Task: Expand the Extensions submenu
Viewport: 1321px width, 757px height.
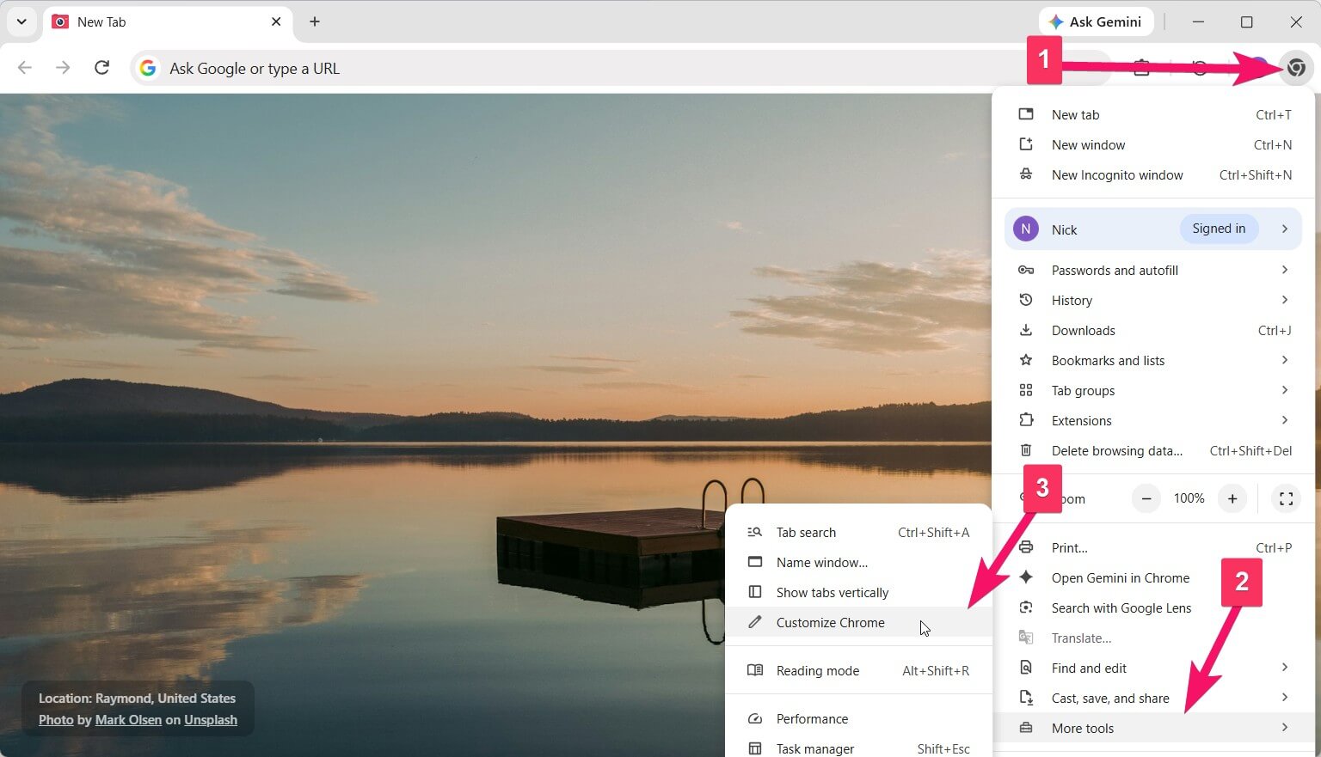Action: point(1153,421)
